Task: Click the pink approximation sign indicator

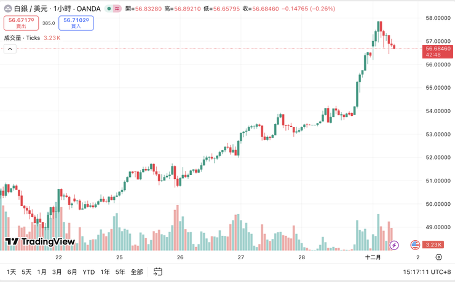Action: point(117,9)
